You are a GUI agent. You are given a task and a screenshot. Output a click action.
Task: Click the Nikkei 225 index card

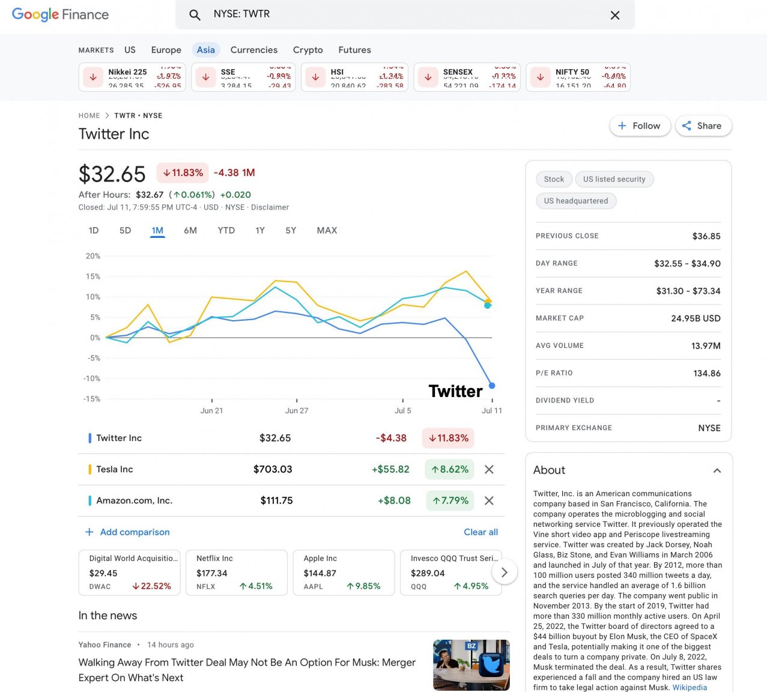pos(132,77)
